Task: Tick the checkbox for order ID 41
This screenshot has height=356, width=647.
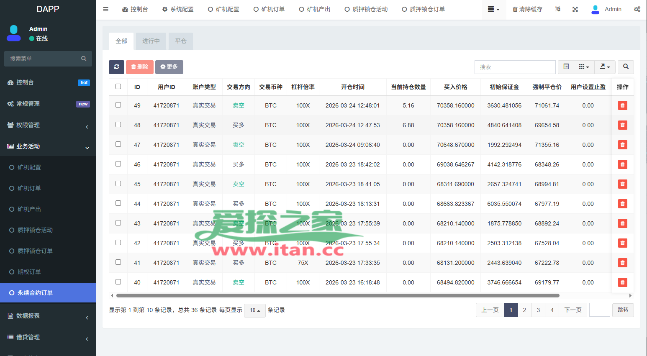Action: coord(118,262)
